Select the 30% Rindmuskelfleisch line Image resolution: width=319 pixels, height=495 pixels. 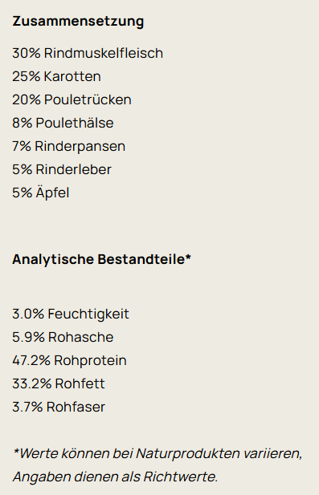[88, 53]
